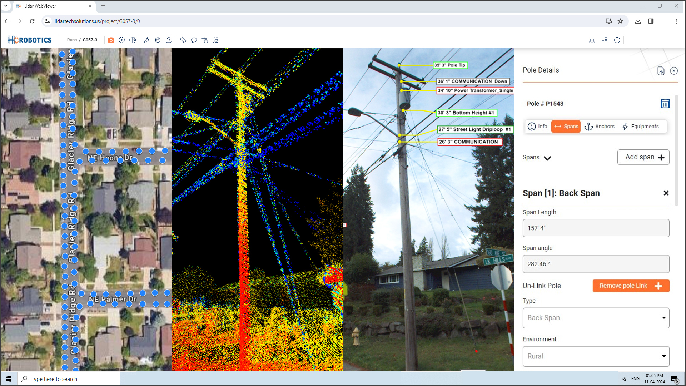Open the Environment dropdown showing Rural
Viewport: 686px width, 386px height.
tap(596, 356)
